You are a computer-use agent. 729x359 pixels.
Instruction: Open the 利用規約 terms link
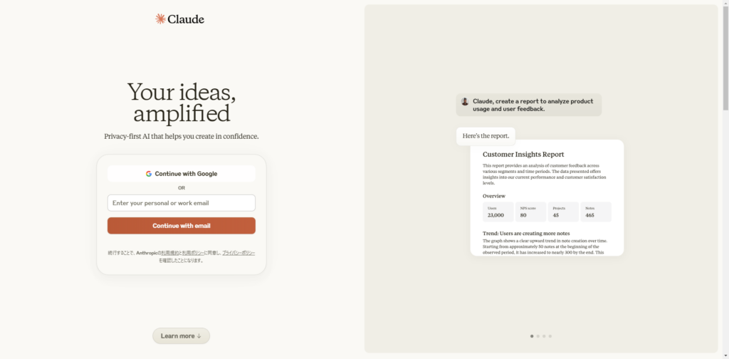point(169,253)
